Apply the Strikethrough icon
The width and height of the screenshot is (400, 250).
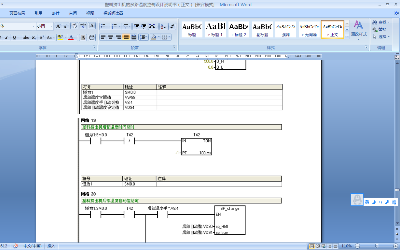click(26, 38)
